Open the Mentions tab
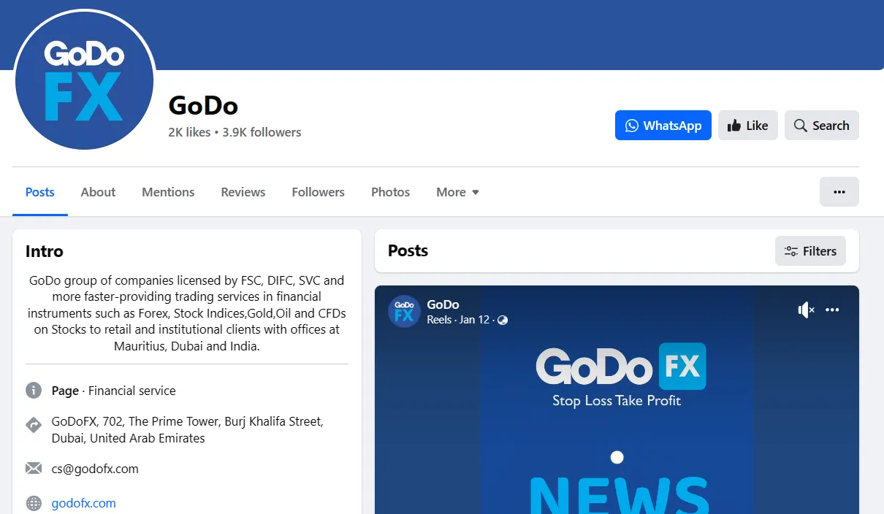 (x=168, y=192)
